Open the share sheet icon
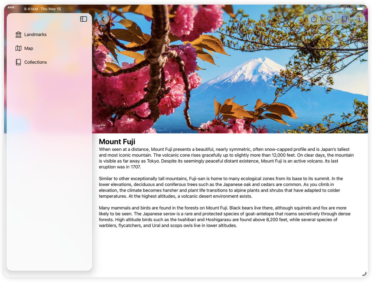 click(314, 19)
